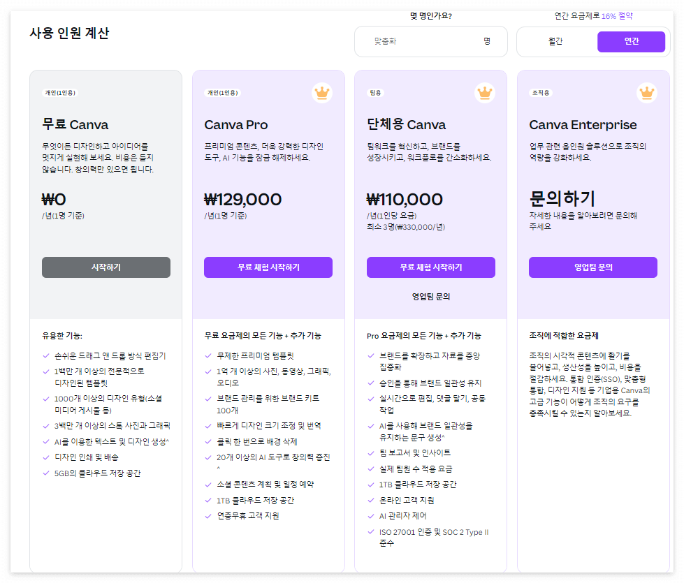Click the 시작하기 button on 무료 Canva

[105, 267]
